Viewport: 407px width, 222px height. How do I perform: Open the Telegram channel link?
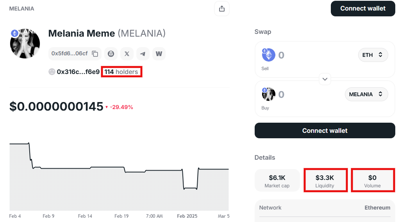tap(143, 54)
